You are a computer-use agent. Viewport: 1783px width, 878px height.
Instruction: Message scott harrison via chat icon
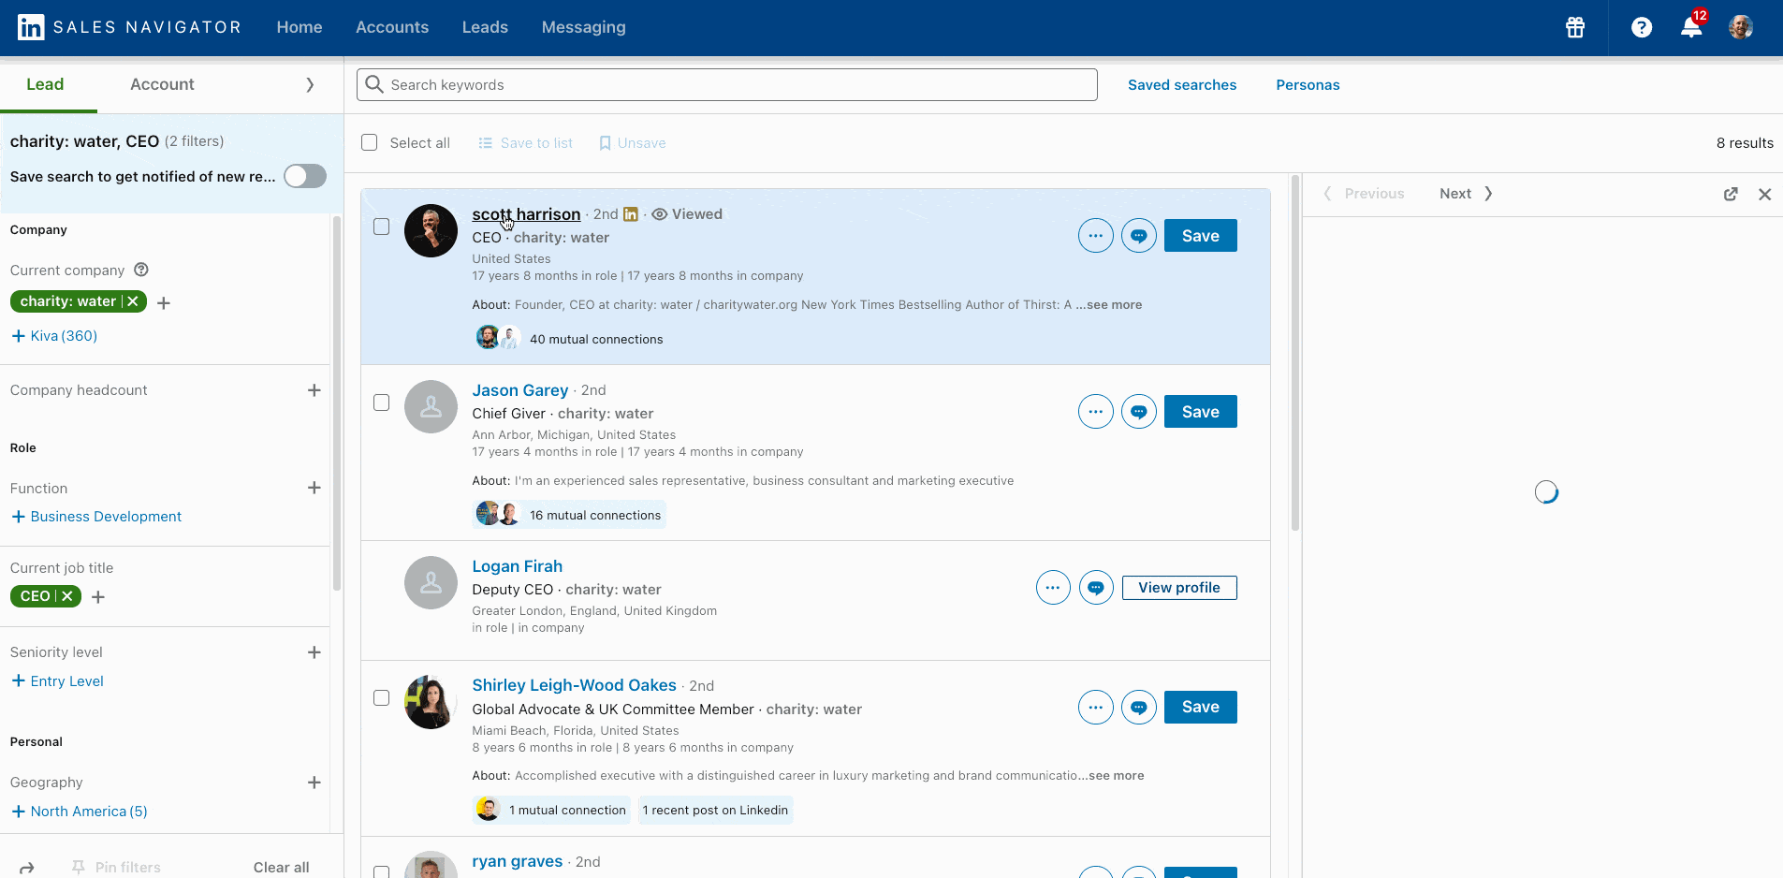tap(1139, 236)
